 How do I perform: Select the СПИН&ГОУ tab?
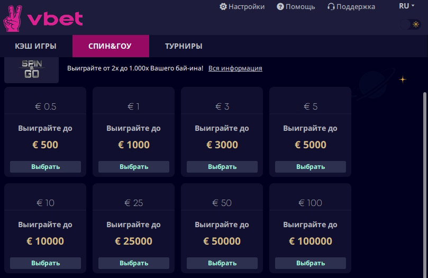(x=111, y=46)
